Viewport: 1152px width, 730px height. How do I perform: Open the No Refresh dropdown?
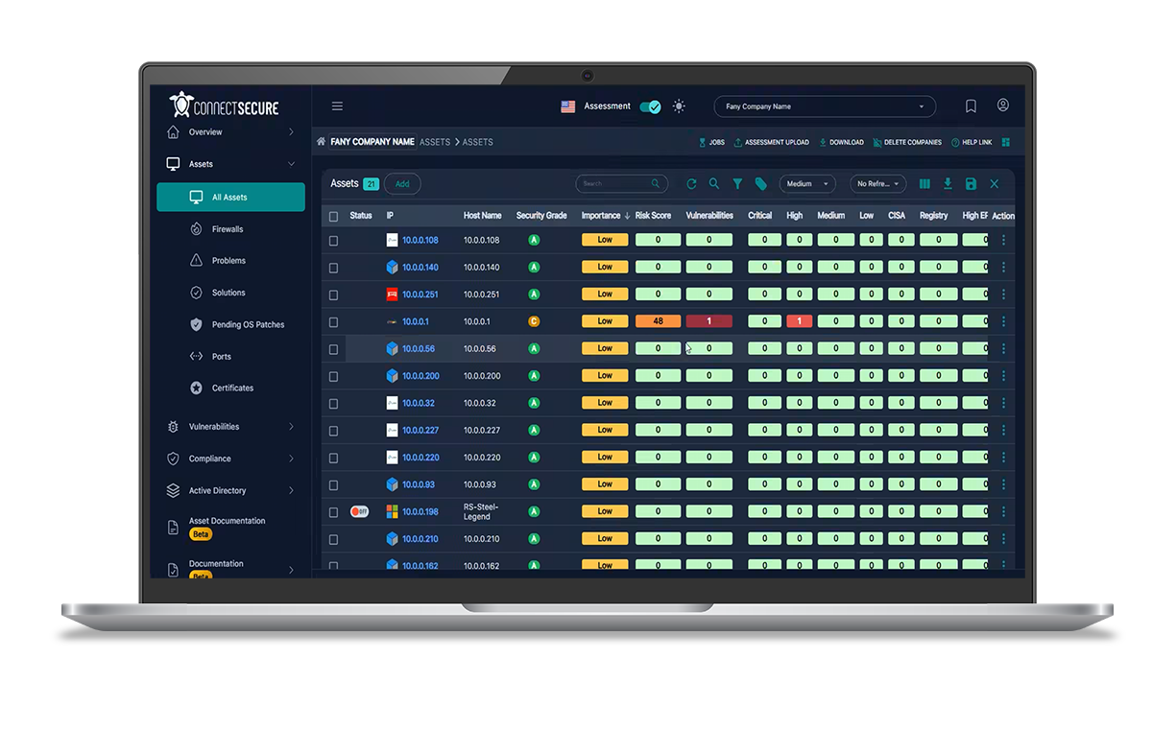(x=877, y=183)
